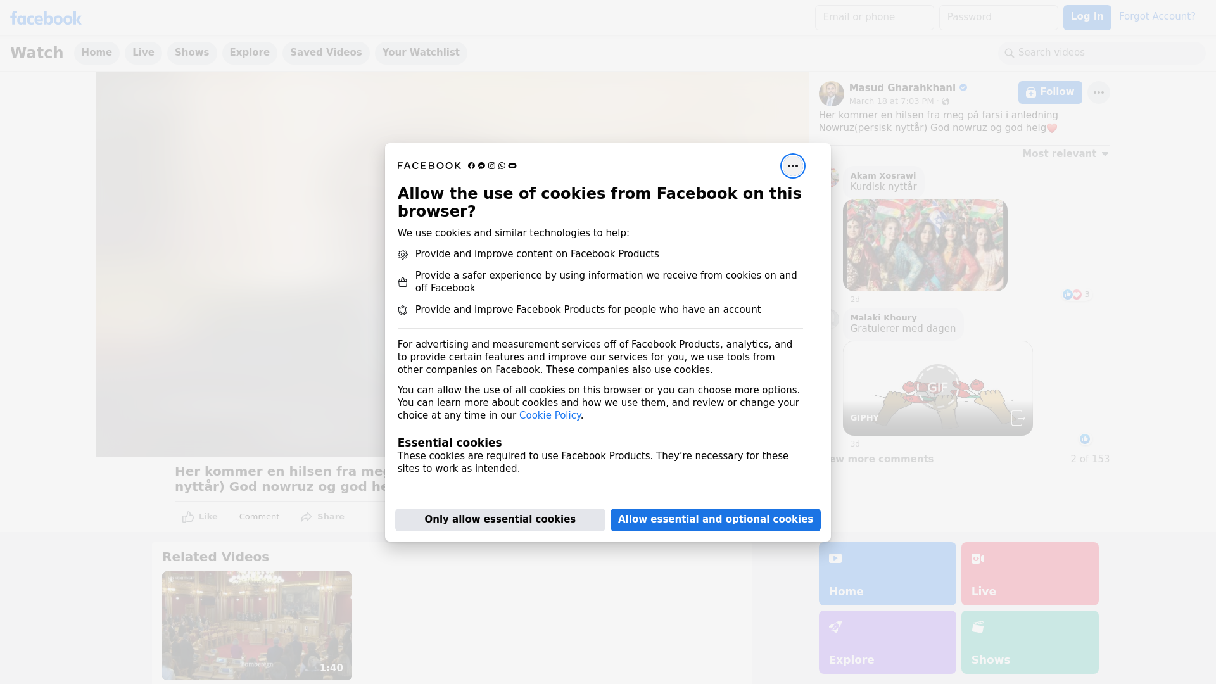
Task: Click the Shows tile in the sidebar
Action: point(1030,642)
